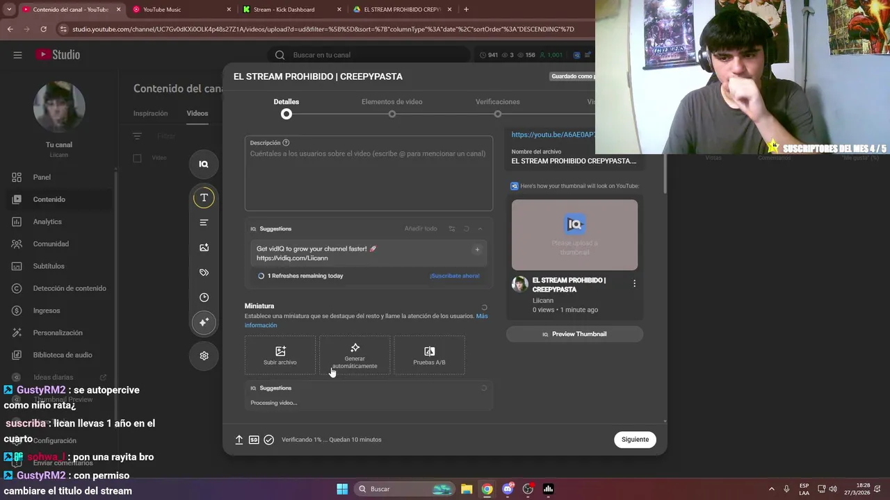
Task: Switch to the Inspiración tab
Action: [150, 113]
